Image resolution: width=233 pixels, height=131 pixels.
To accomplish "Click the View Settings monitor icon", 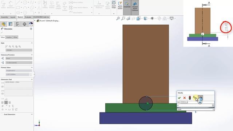I will pyautogui.click(x=171, y=19).
